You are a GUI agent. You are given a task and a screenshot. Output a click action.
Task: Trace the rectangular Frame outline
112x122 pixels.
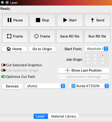15,36
